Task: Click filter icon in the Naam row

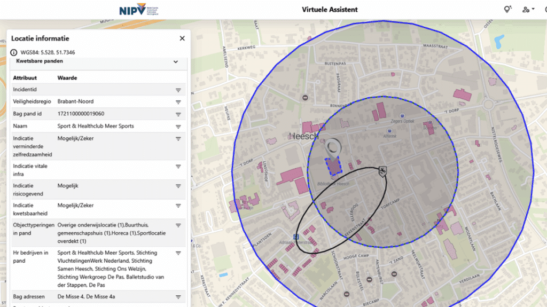Action: [178, 127]
